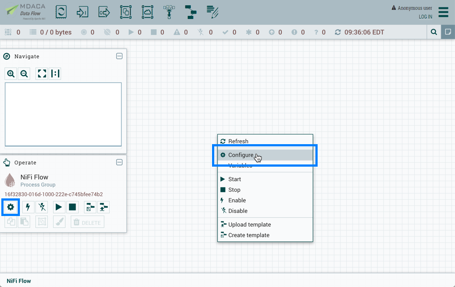Choose Configure from the context menu
This screenshot has height=287, width=455.
click(x=241, y=155)
